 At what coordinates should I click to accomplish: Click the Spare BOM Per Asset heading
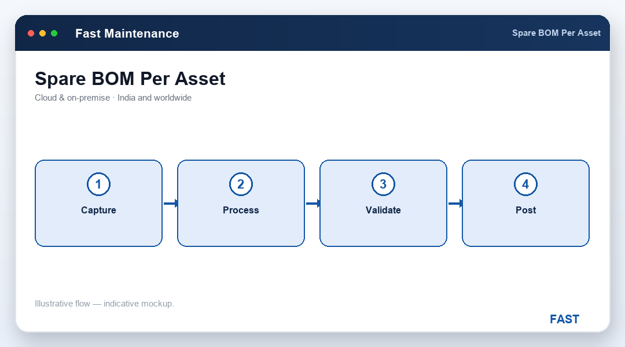click(130, 79)
